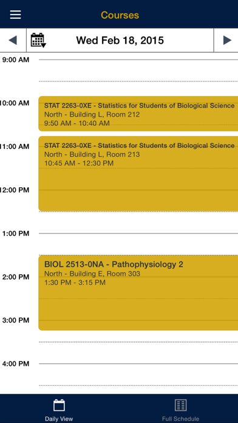
Task: Open the calendar date picker icon
Action: coord(38,40)
